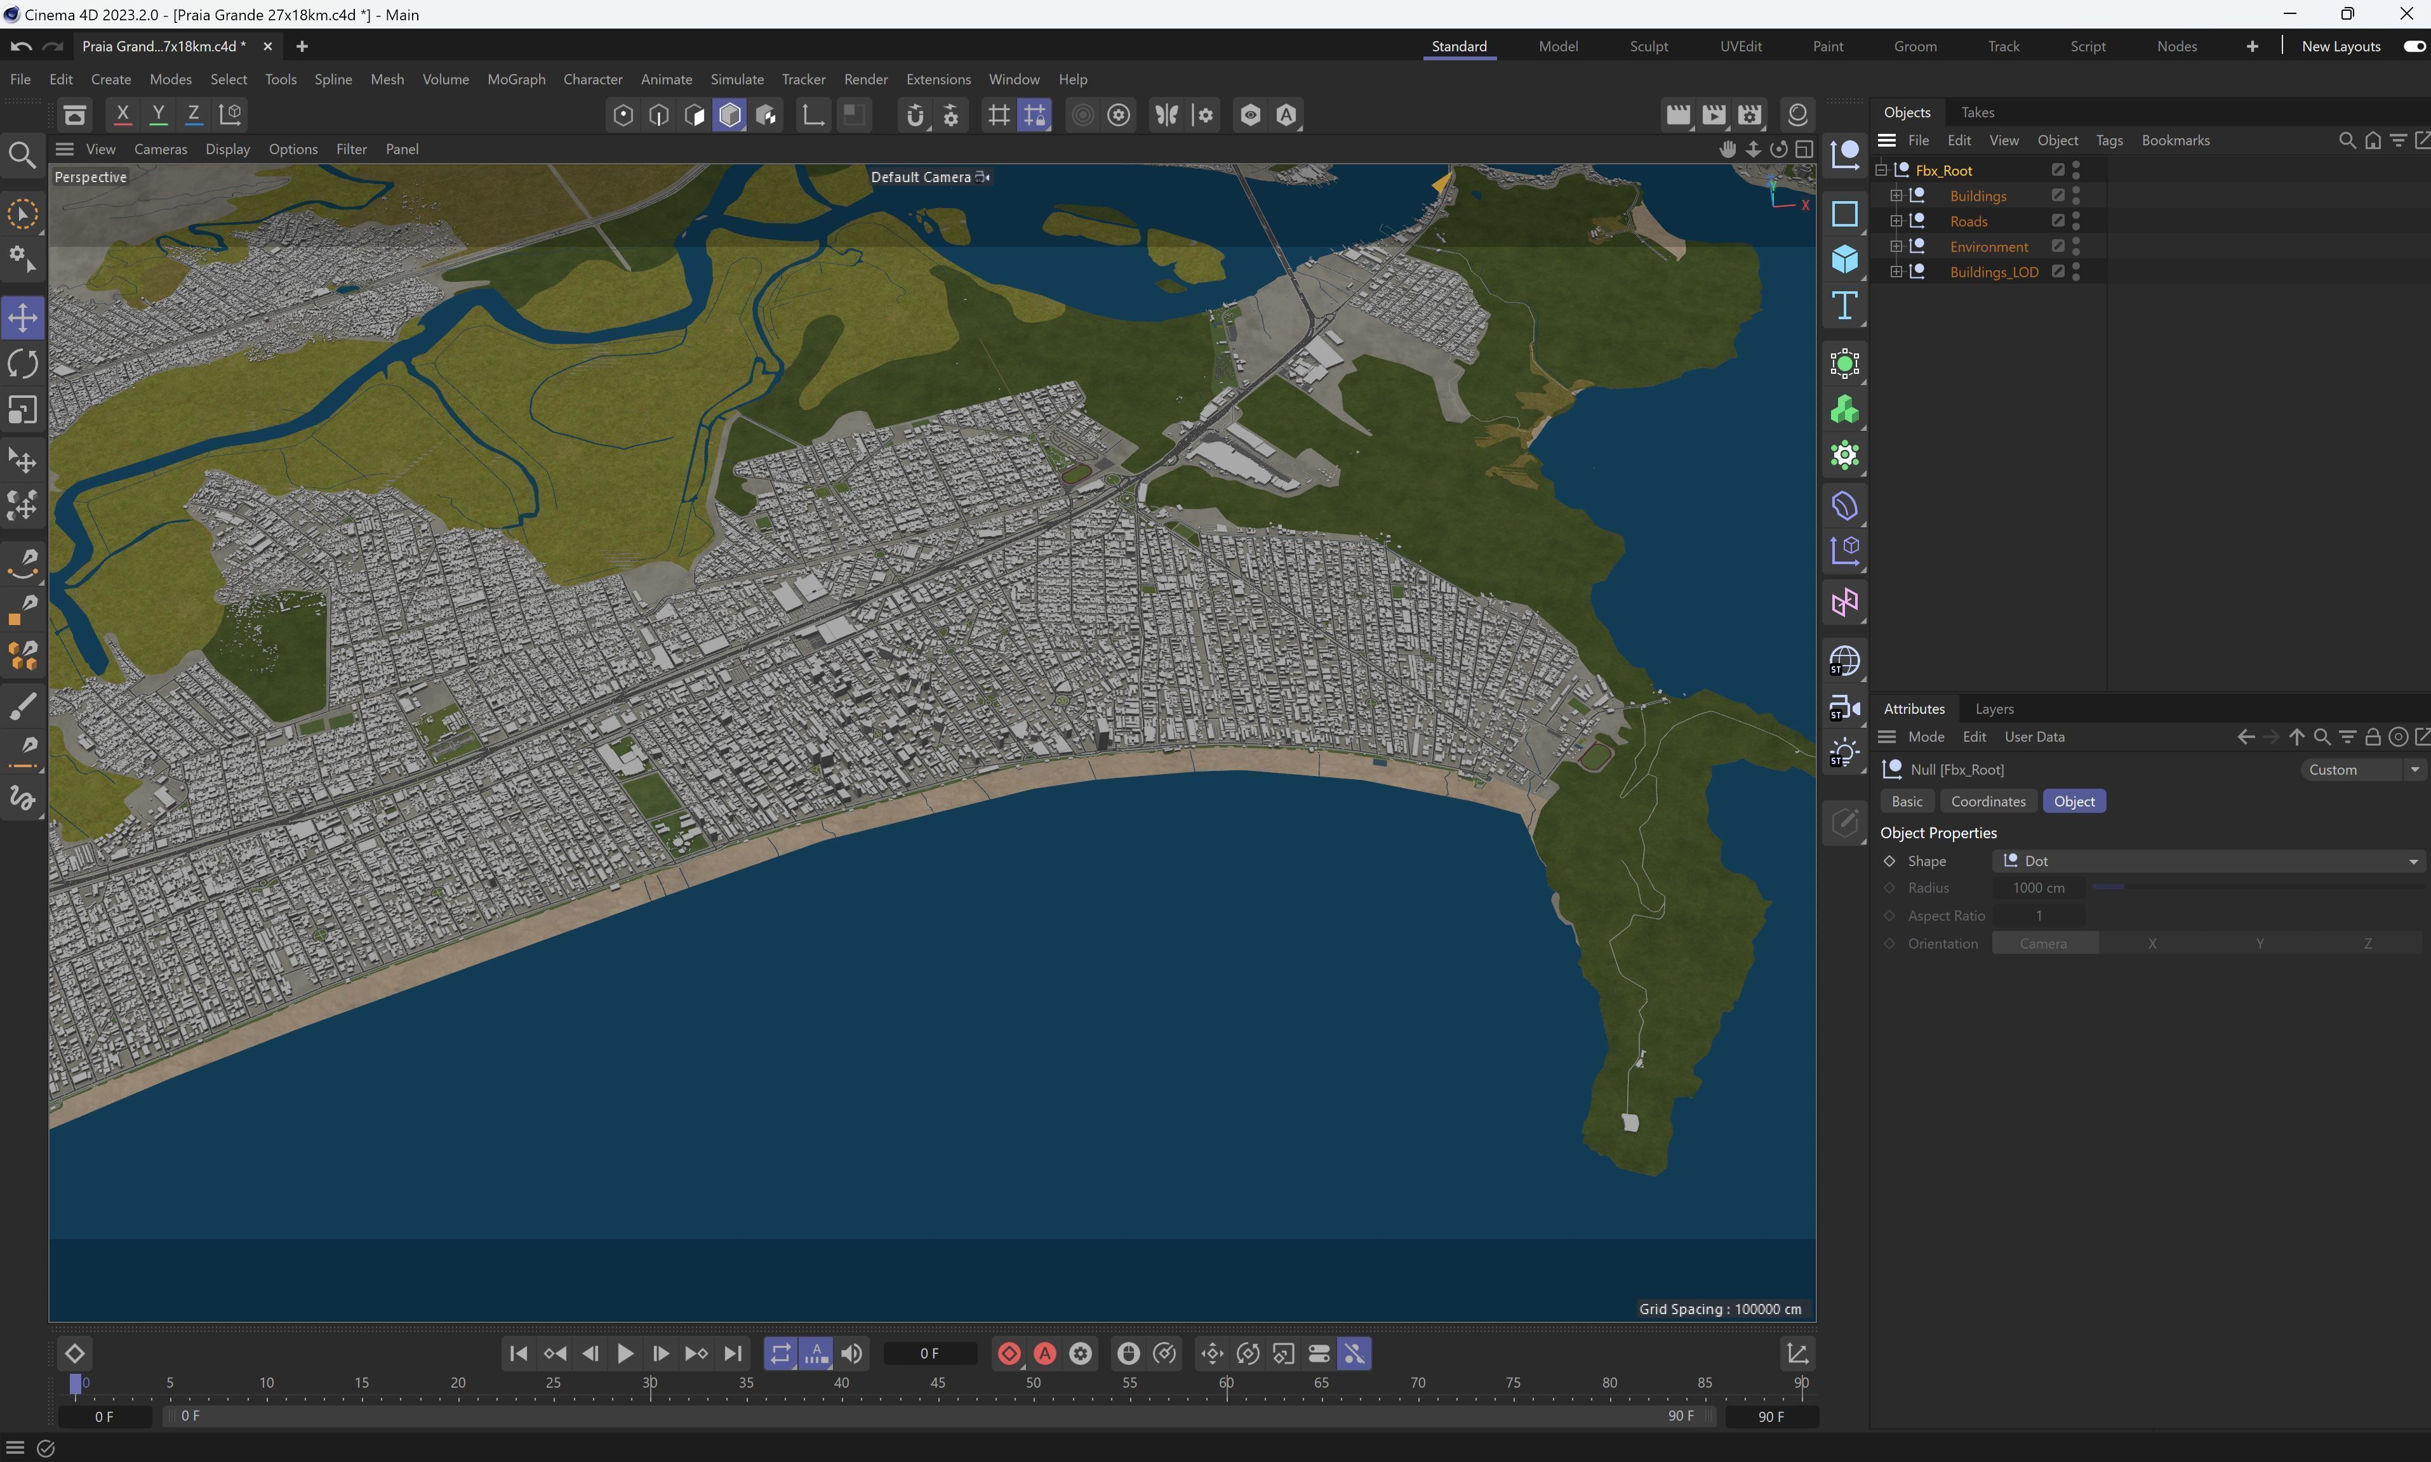Toggle playback loop mode
This screenshot has width=2431, height=1462.
[x=780, y=1355]
